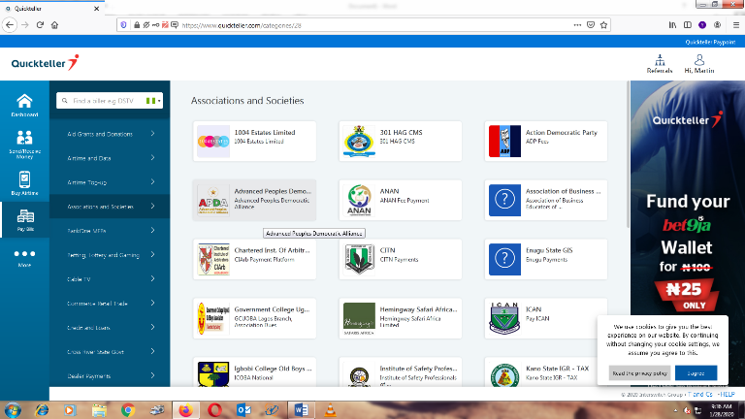Open the 1004 Estates Limited biller card
This screenshot has height=419, width=745.
pos(256,142)
